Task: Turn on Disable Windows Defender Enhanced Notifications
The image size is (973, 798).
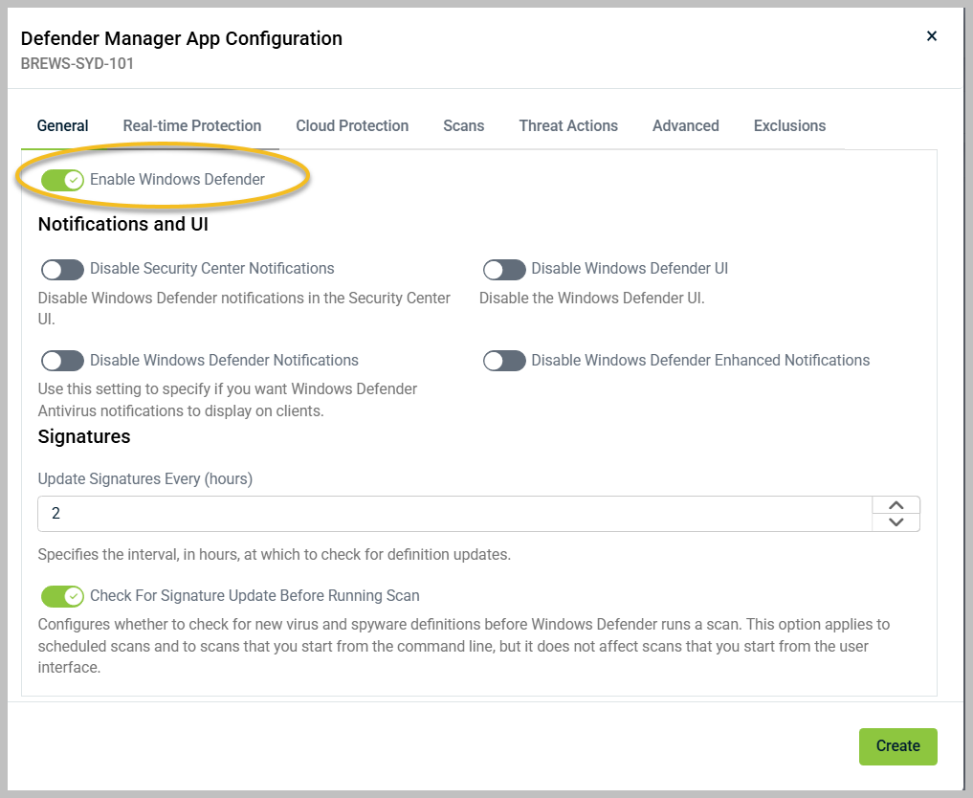Action: 504,361
